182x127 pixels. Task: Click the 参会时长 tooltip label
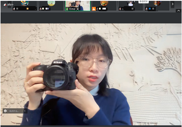[144, 2]
